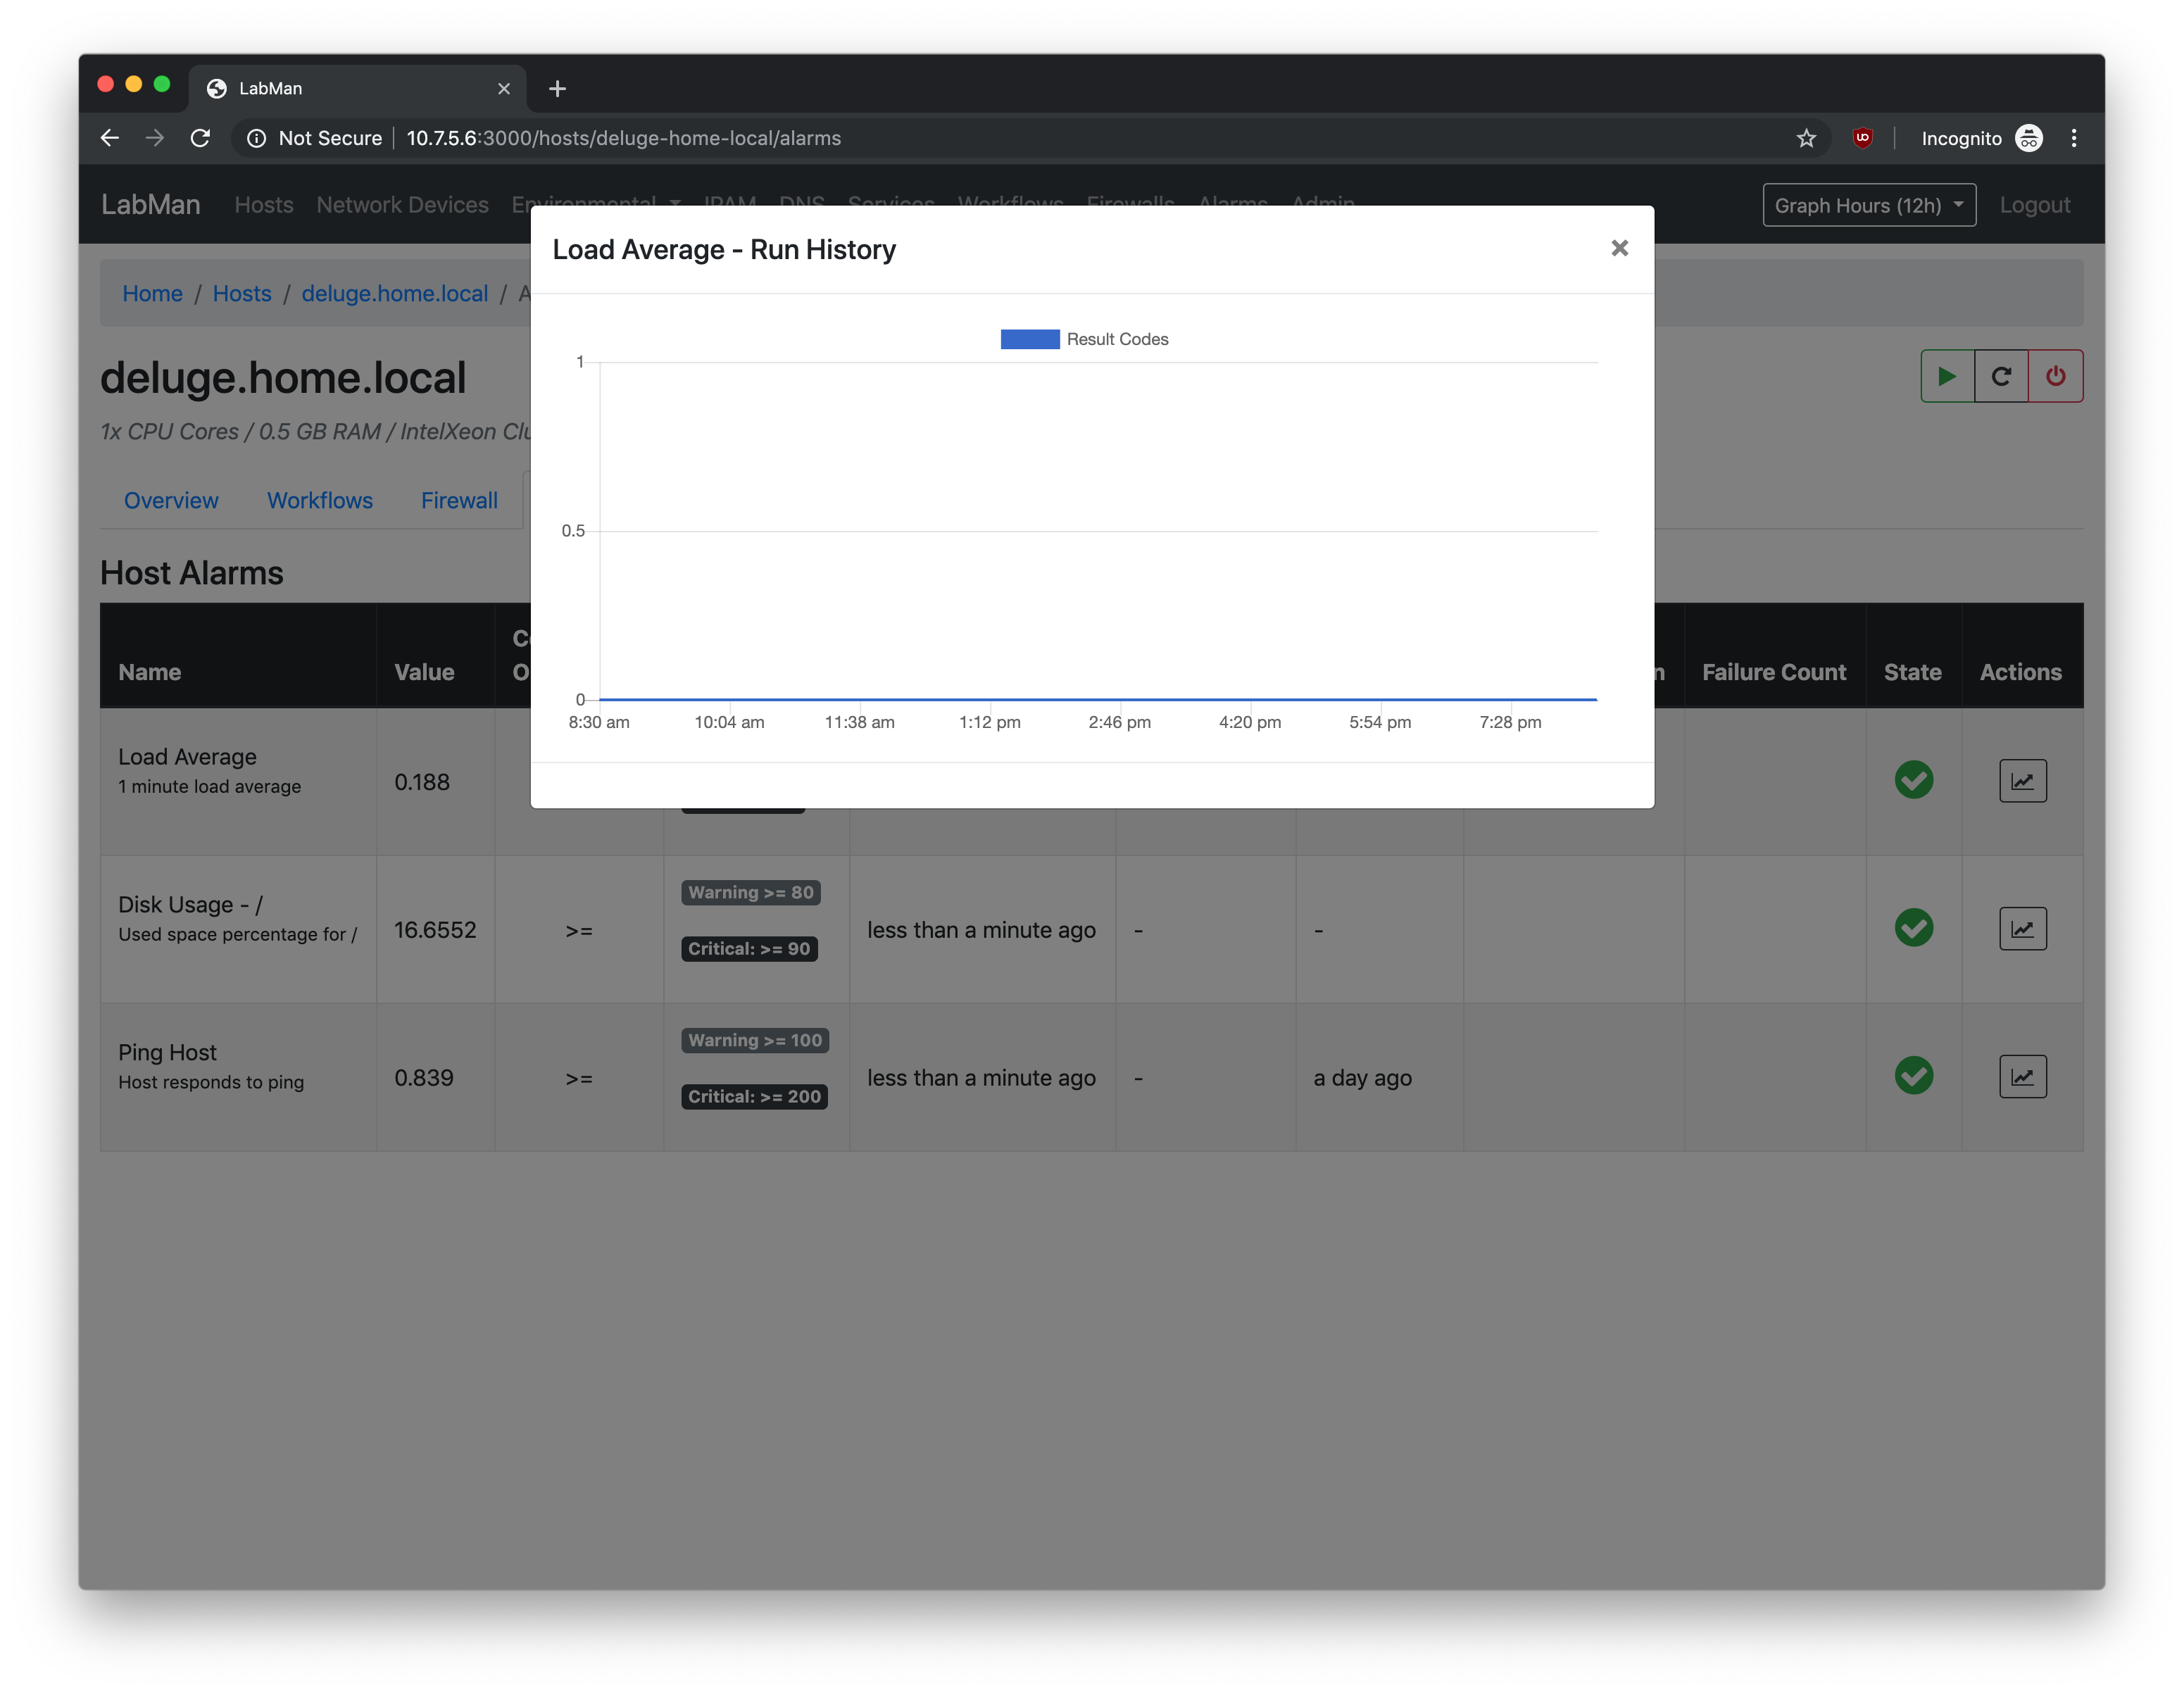Go to Hosts breadcrumb link
Viewport: 2184px width, 1694px height.
click(x=242, y=293)
